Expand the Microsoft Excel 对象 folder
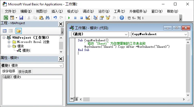Screen dimensions: 194x107 [x=9, y=42]
